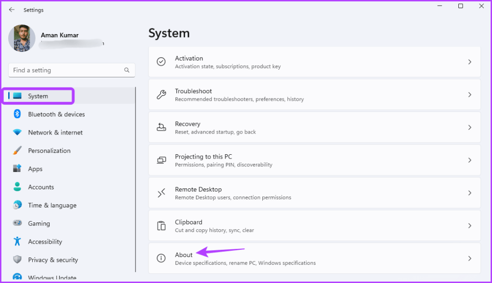This screenshot has width=492, height=283.
Task: Click the Bluetooth & devices icon
Action: pos(17,114)
